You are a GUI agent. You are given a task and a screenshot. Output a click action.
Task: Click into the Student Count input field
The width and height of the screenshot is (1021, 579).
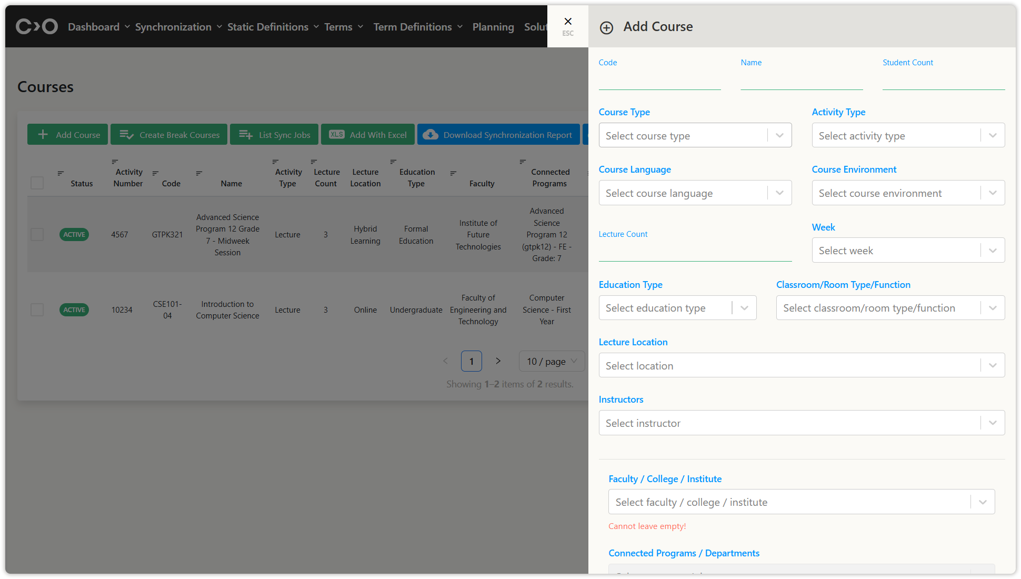(x=943, y=81)
